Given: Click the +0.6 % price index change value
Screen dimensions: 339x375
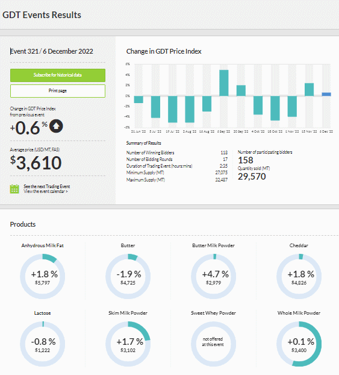Looking at the screenshot, I should click(29, 127).
